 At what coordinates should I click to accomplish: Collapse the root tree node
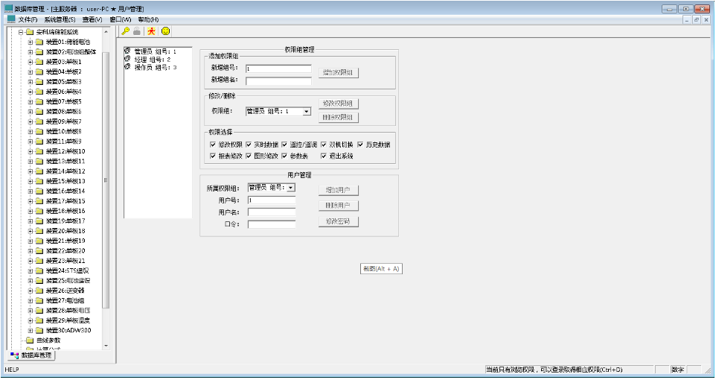21,32
